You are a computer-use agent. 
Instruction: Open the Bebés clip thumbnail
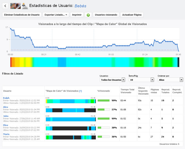15,6
